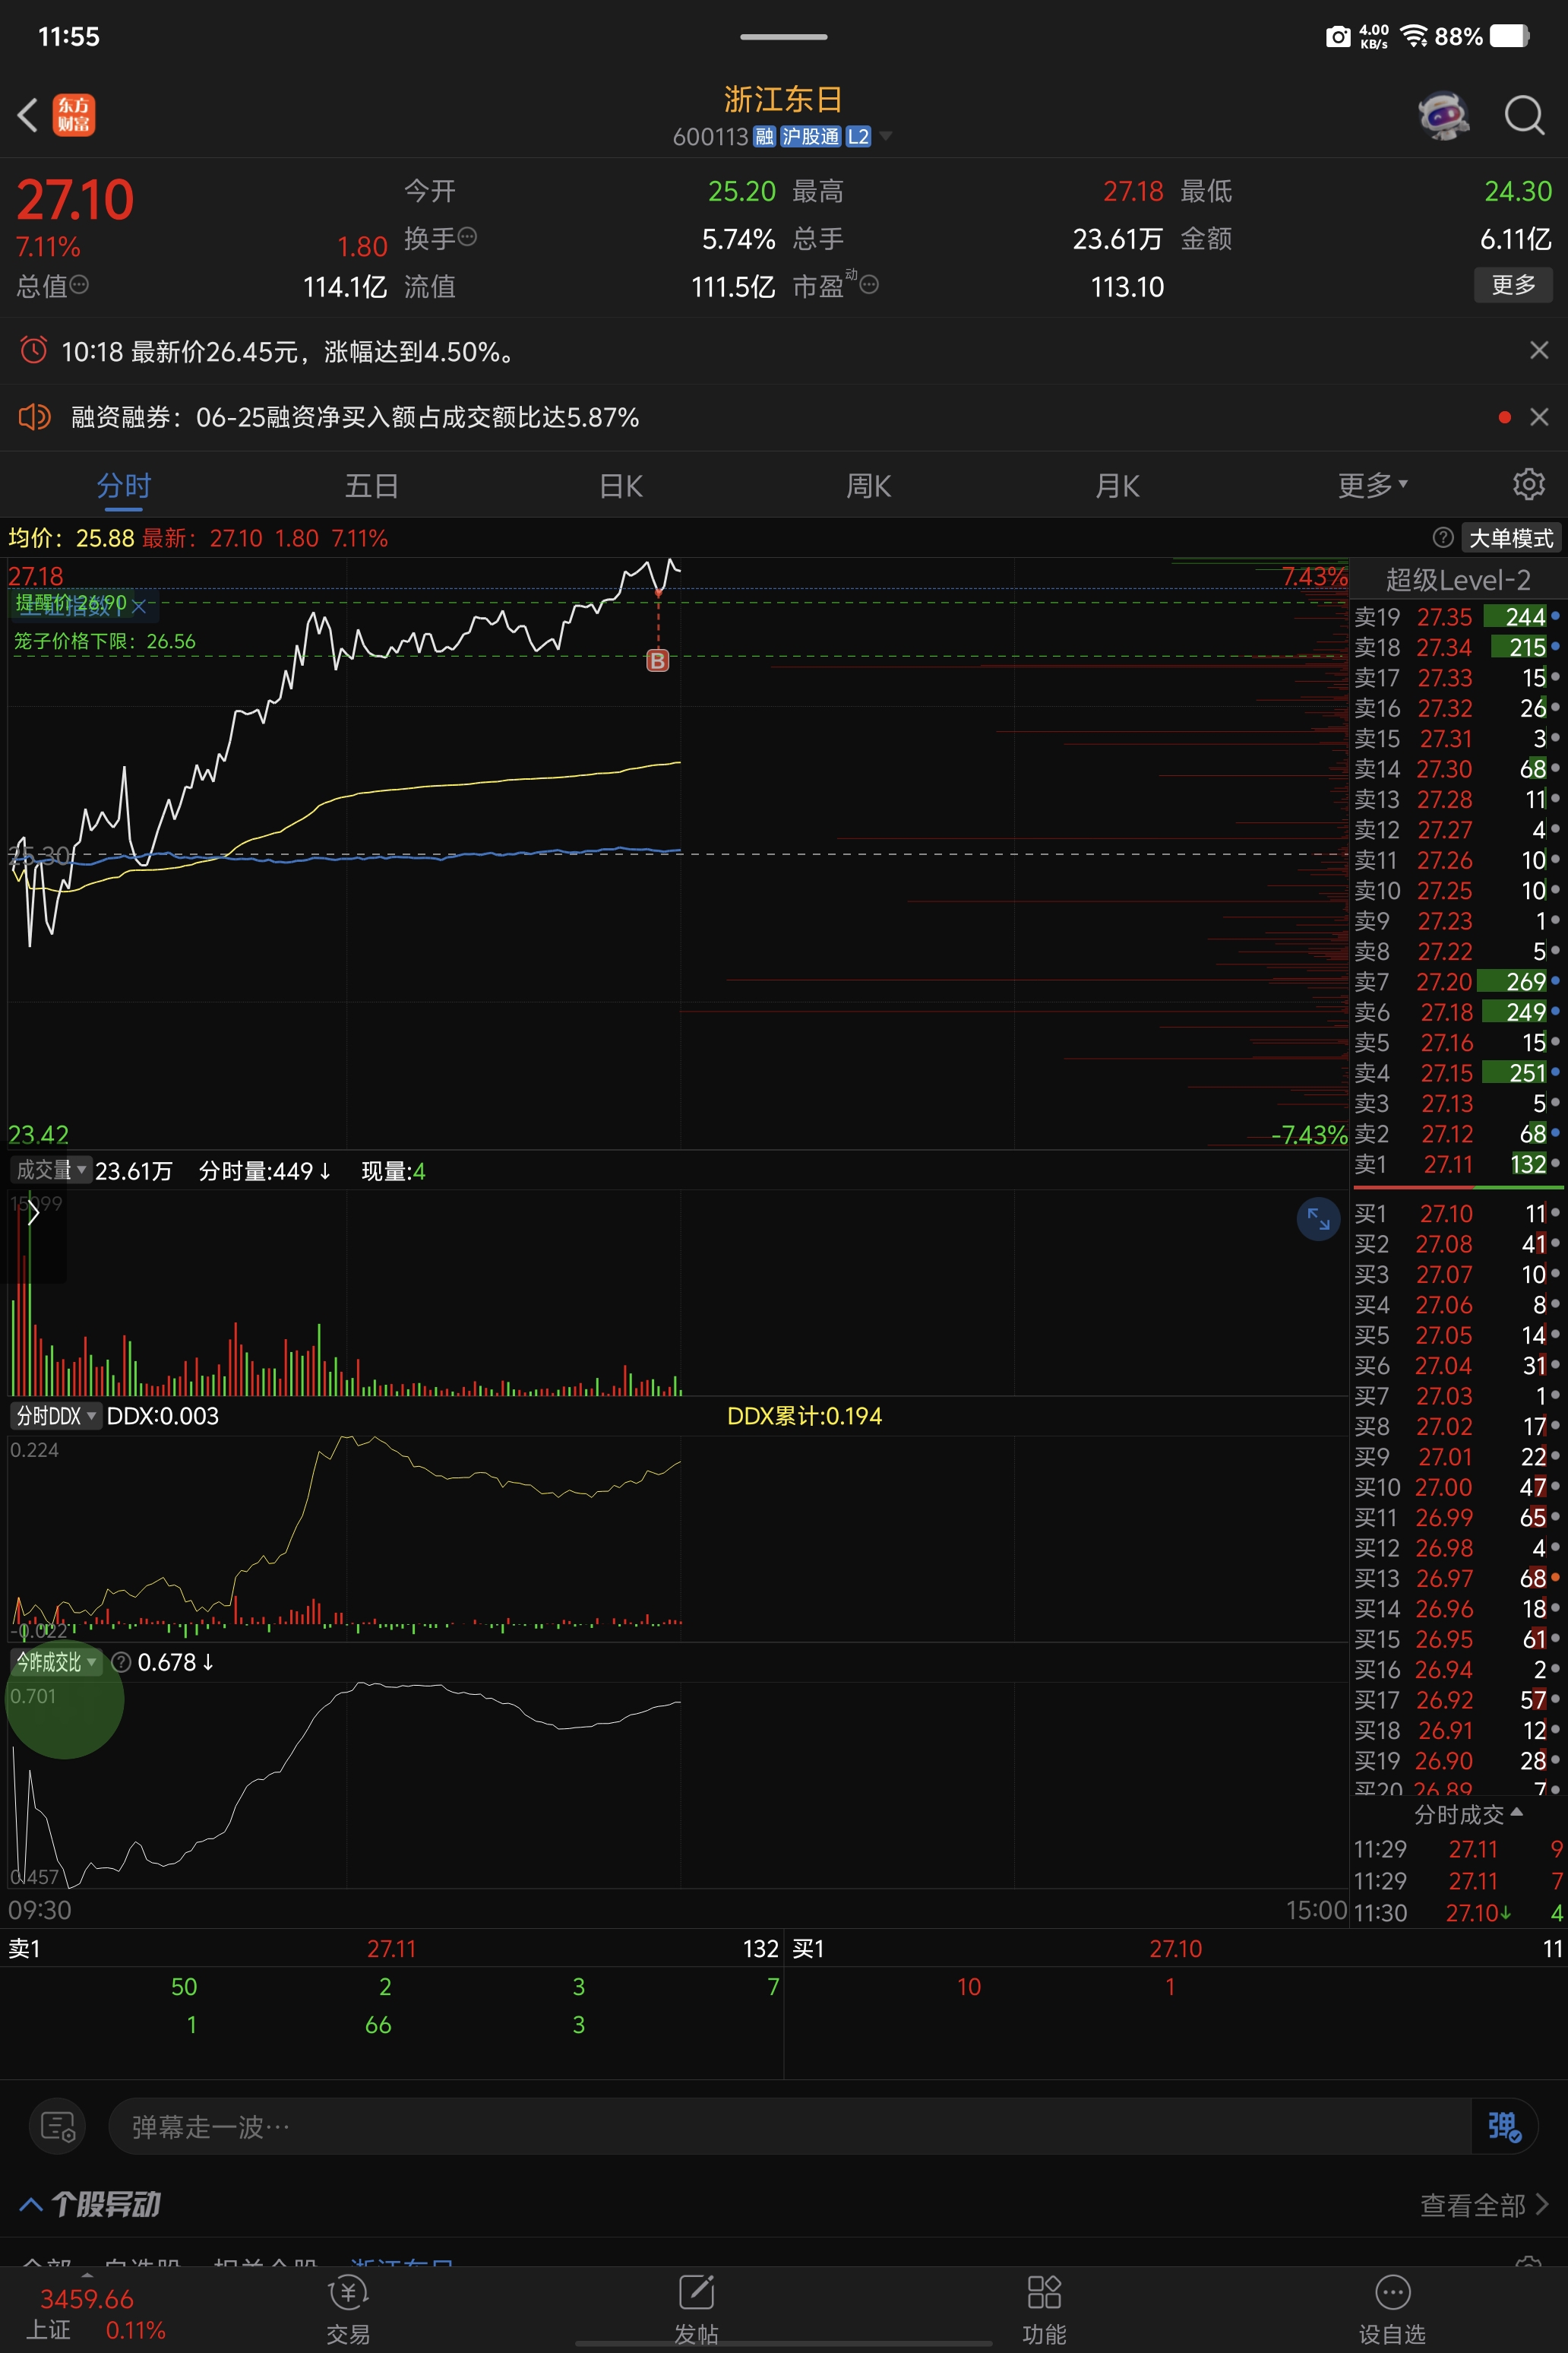Tap the 沪股通 badge

point(810,136)
